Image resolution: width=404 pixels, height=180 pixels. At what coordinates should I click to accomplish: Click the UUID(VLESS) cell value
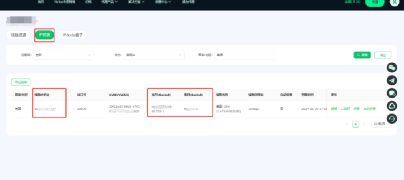pos(124,109)
